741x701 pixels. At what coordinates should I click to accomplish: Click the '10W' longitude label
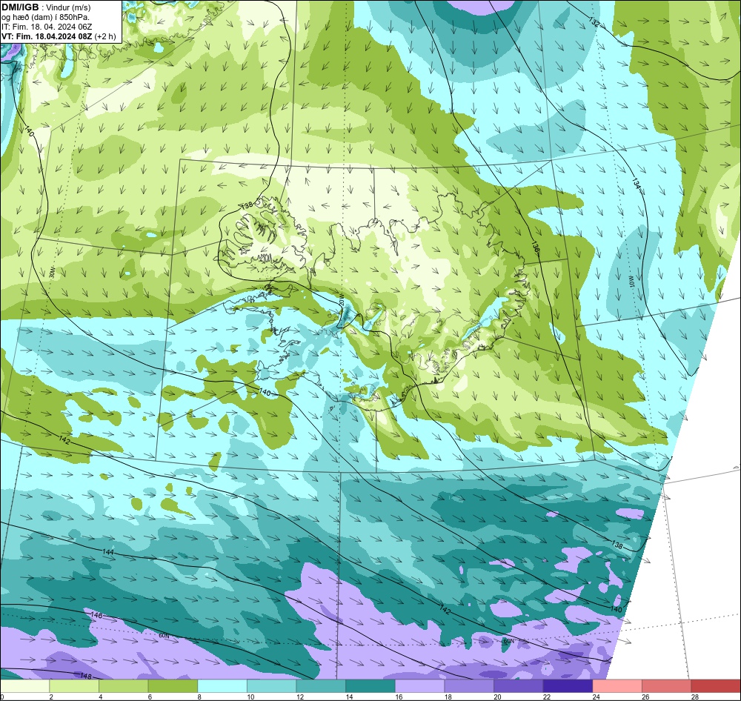631,282
